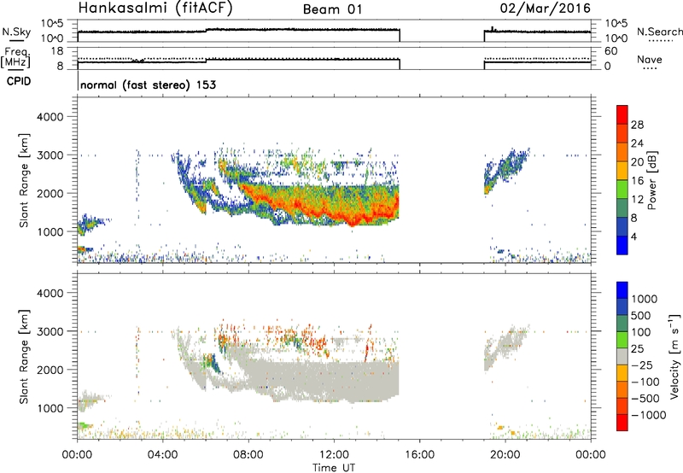This screenshot has width=683, height=473.
Task: Click the 12:00 time tick label
Action: click(x=334, y=455)
